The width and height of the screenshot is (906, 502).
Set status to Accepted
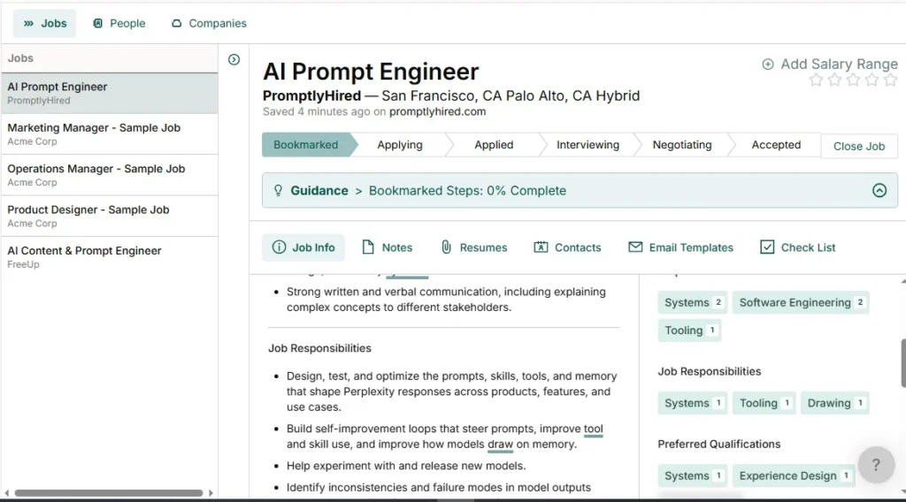coord(776,145)
